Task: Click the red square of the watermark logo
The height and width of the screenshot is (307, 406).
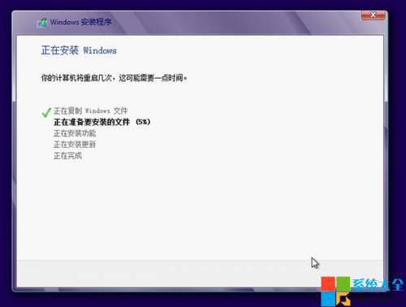Action: tap(328, 283)
